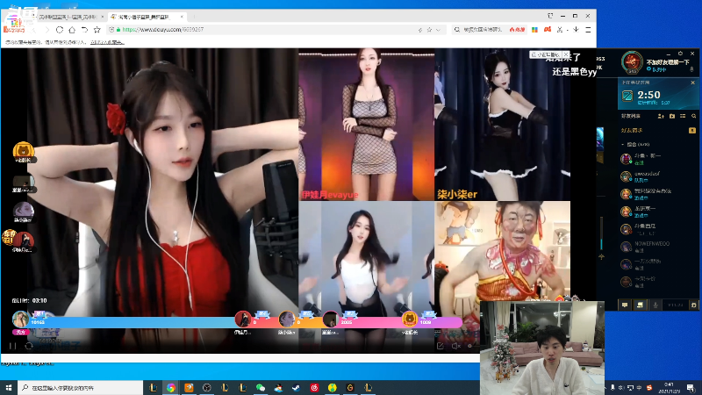This screenshot has width=702, height=395.
Task: Open the colorful browser taskbar icon
Action: (x=170, y=388)
